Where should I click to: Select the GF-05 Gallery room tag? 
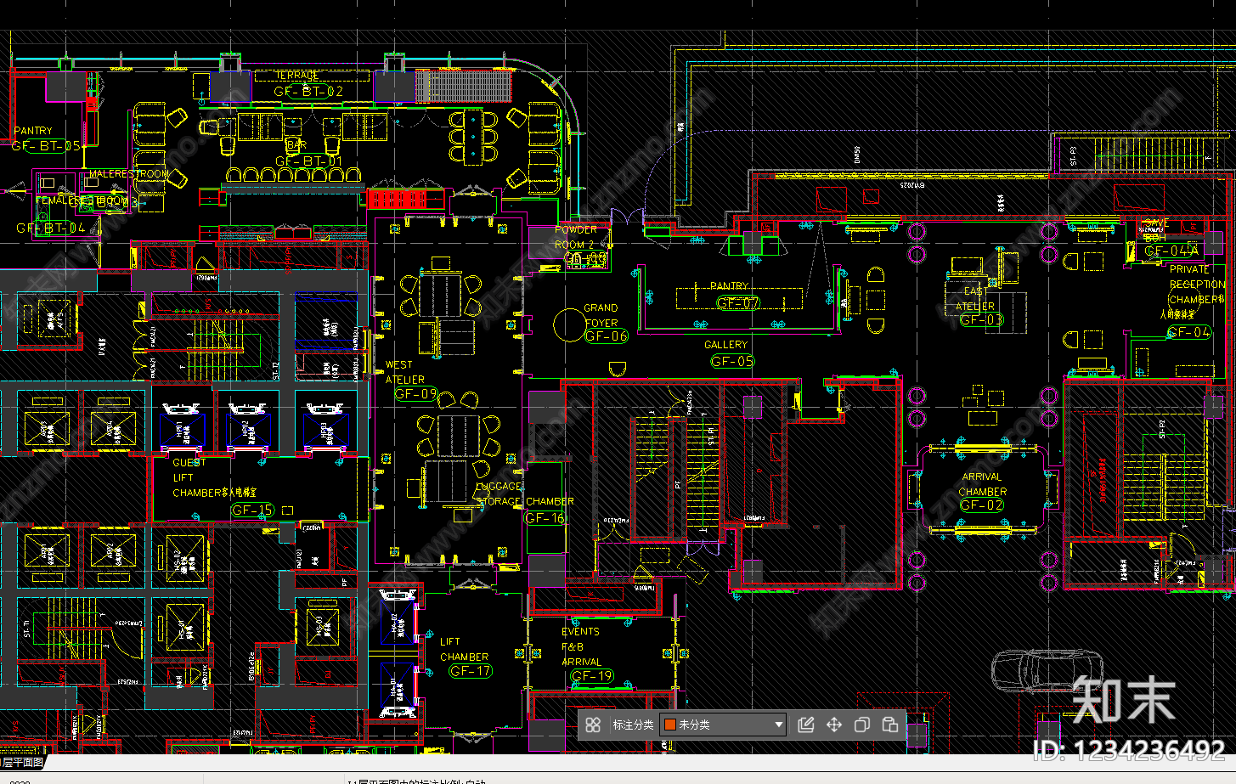tap(732, 361)
